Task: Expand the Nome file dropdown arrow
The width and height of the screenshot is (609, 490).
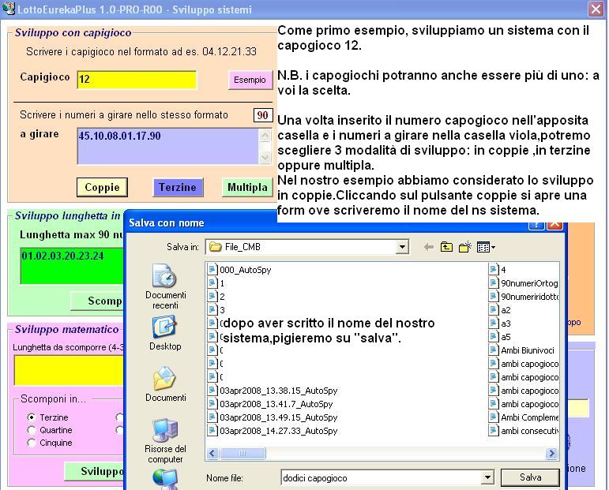Action: [x=487, y=477]
